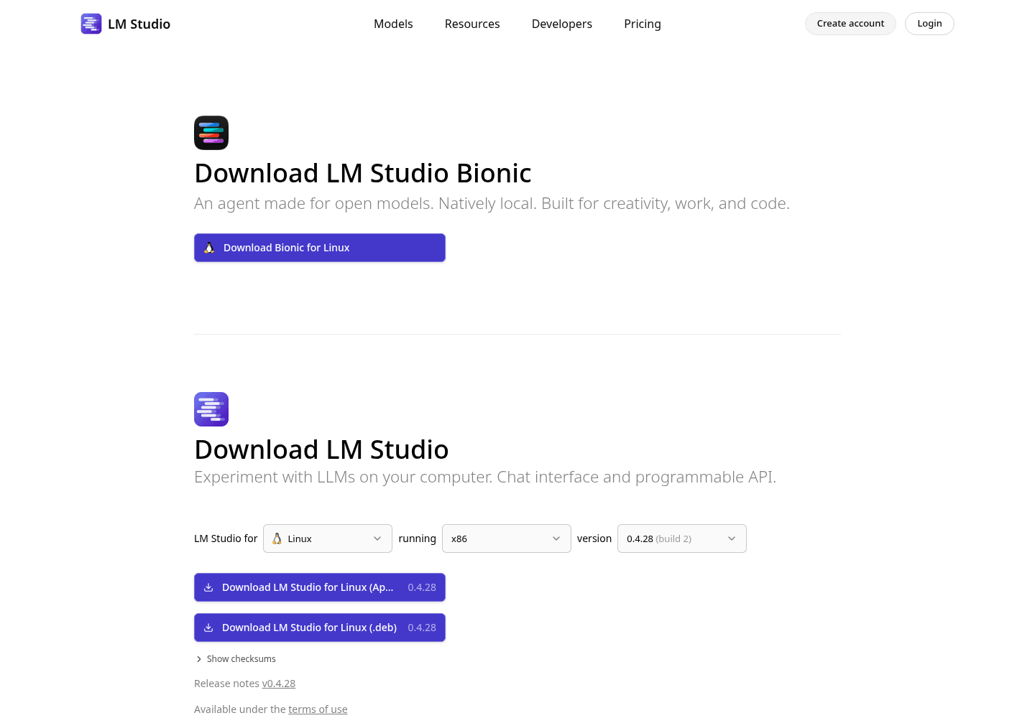Open the terms of use link
The width and height of the screenshot is (1035, 718).
(x=318, y=709)
